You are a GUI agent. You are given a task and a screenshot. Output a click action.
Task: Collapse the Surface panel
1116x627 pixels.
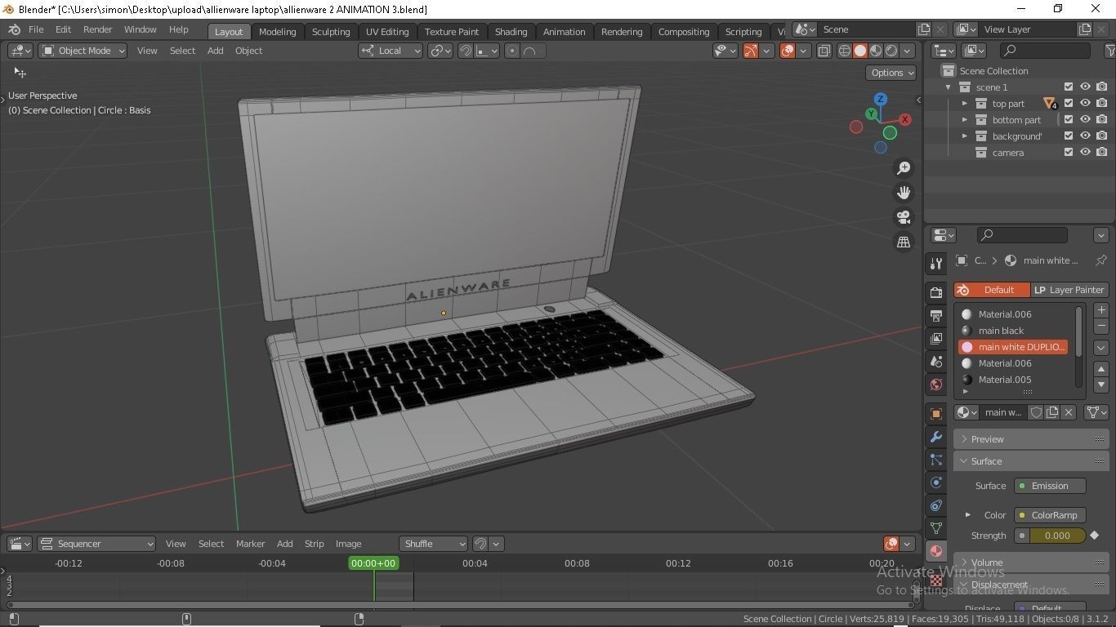(x=1031, y=461)
